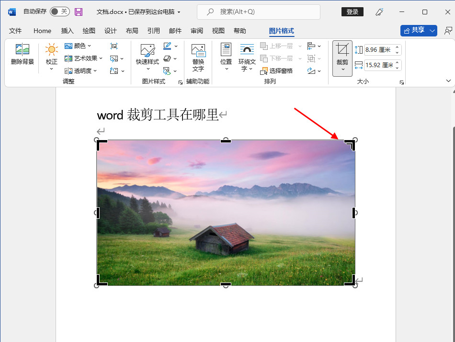Switch to the Mailings (邮件) tab
This screenshot has width=455, height=342.
click(x=175, y=31)
